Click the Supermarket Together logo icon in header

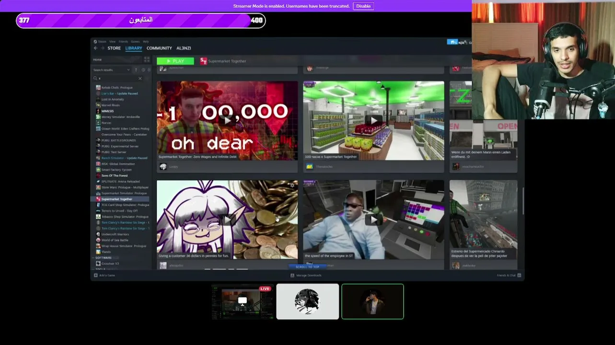point(203,61)
